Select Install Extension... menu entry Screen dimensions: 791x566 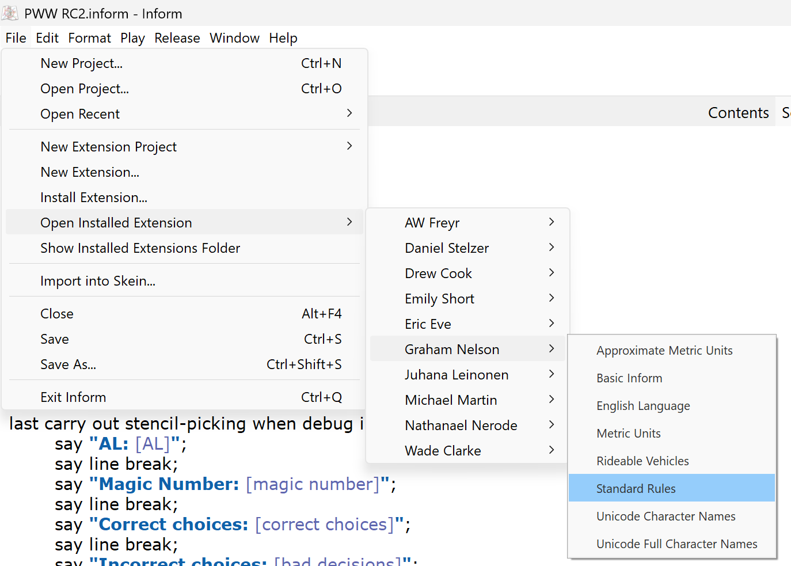(x=184, y=197)
